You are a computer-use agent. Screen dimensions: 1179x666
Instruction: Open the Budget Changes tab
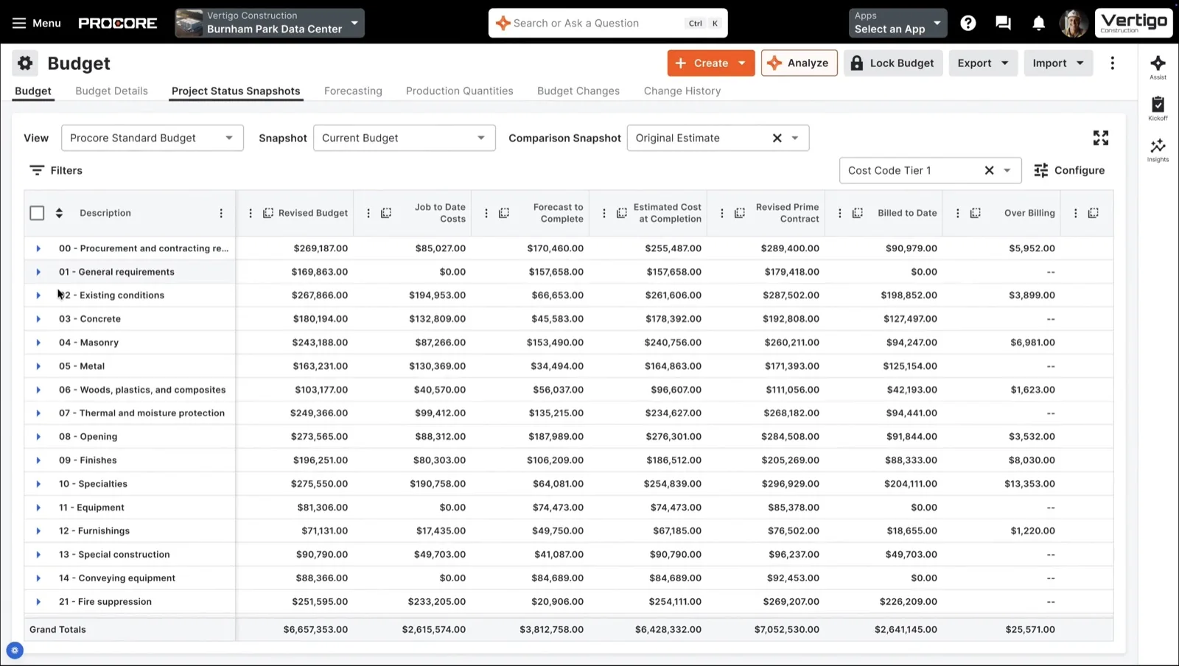pyautogui.click(x=578, y=91)
